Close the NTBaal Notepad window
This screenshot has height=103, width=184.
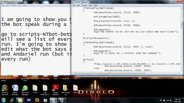click(180, 2)
